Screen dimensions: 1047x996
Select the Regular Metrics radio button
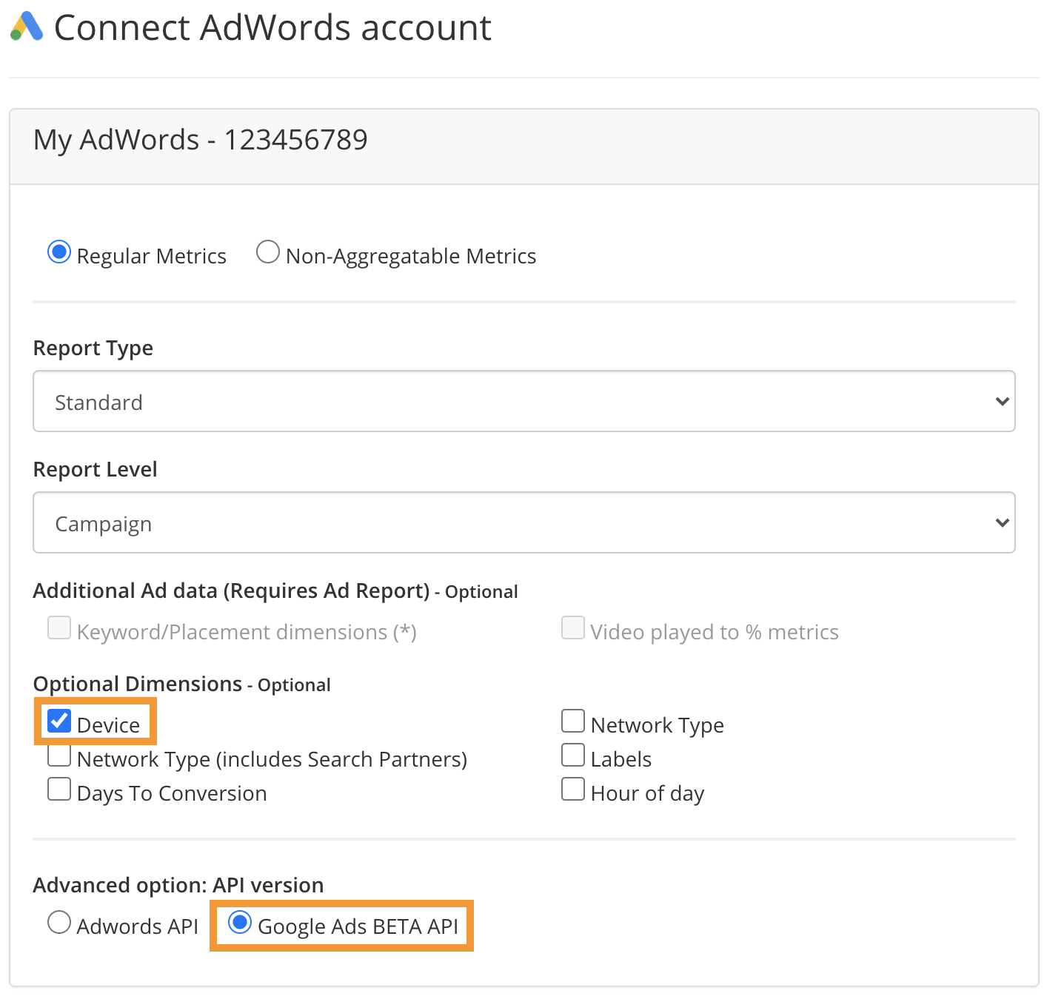coord(59,252)
